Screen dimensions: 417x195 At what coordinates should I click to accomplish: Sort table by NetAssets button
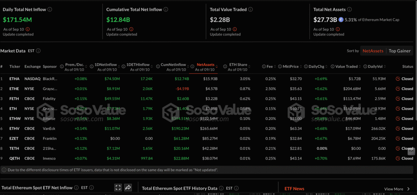(373, 51)
